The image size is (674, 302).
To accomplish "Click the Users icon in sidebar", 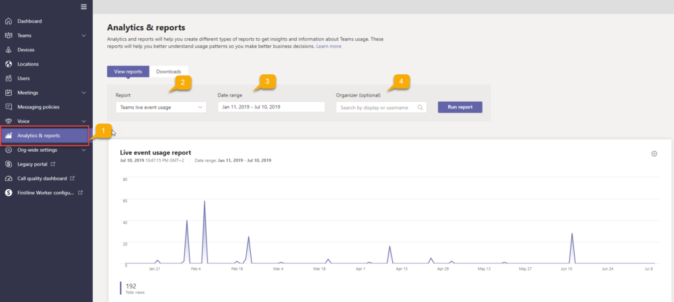I will [8, 79].
